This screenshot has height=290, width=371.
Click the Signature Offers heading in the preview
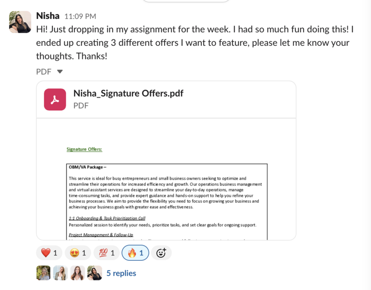84,149
